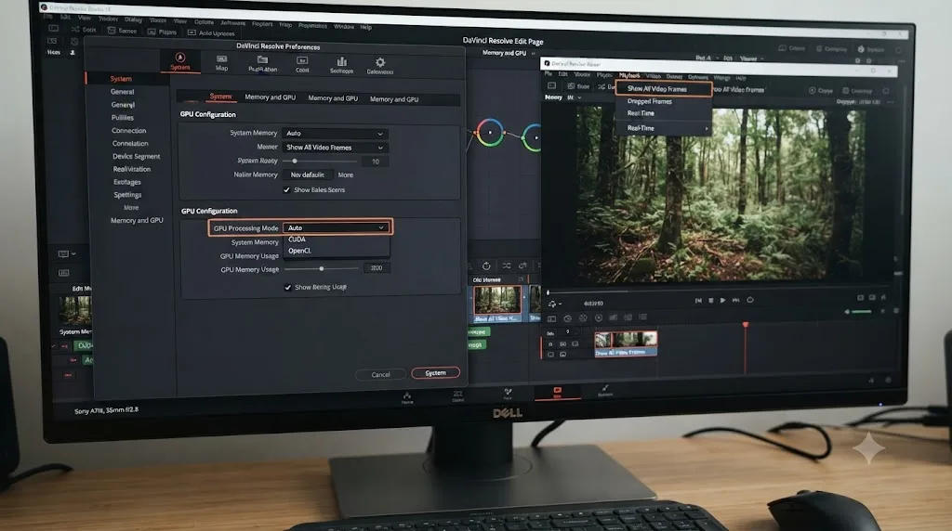Open the Viewer dropdown at top of viewer

(x=751, y=58)
